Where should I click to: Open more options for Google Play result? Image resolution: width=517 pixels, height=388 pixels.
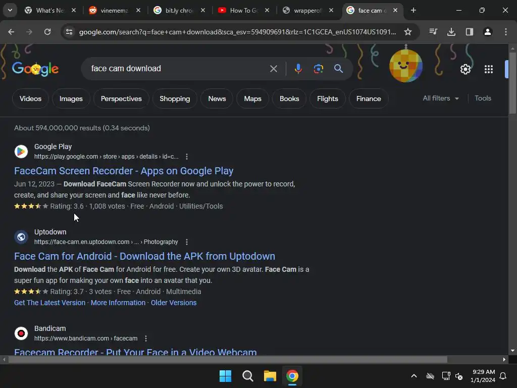coord(187,157)
